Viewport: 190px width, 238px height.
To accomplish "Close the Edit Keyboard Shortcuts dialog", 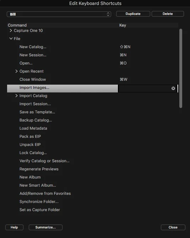I will coord(173,227).
